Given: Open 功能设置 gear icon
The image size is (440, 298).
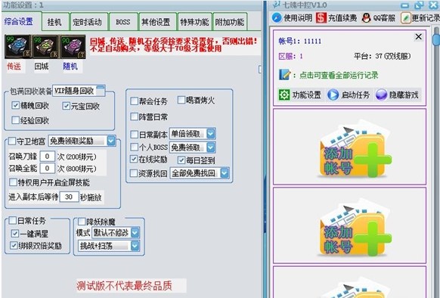Looking at the screenshot, I should [284, 95].
